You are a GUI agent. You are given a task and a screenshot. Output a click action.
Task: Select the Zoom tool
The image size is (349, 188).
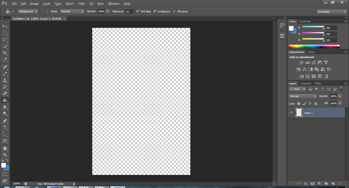5,155
